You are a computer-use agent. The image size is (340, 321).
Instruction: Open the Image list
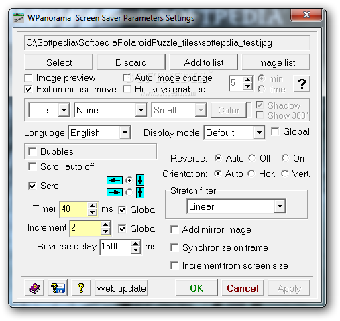[x=276, y=62]
